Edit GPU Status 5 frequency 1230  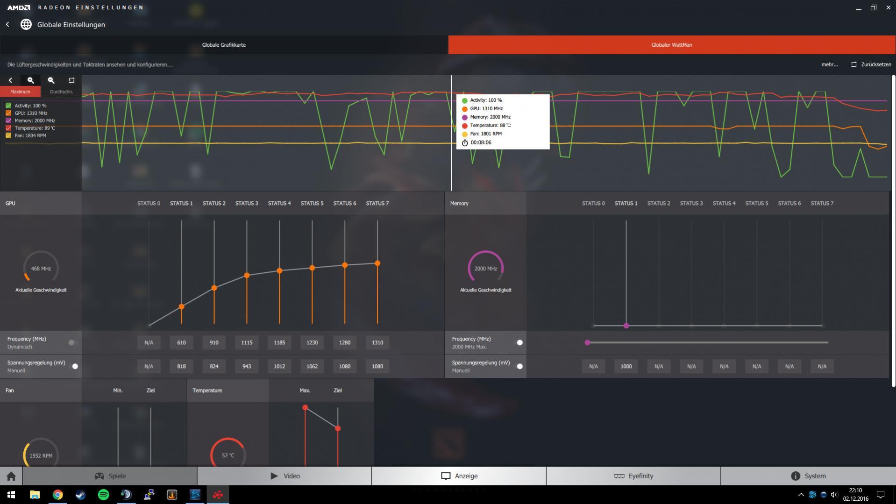click(312, 342)
